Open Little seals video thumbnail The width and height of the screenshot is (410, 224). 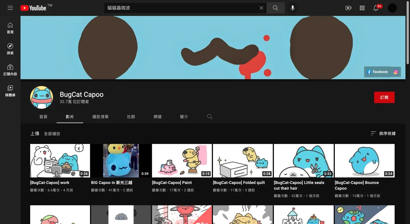[304, 161]
